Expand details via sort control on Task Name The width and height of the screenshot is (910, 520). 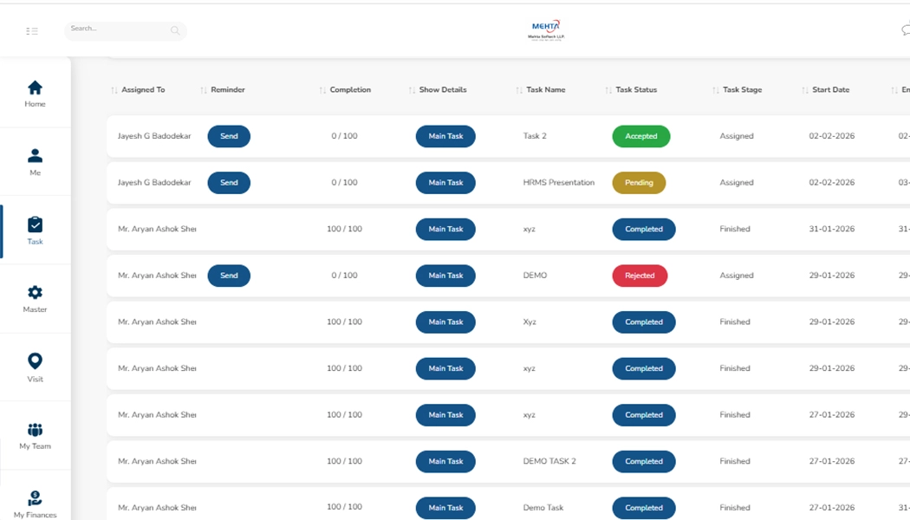(x=517, y=89)
